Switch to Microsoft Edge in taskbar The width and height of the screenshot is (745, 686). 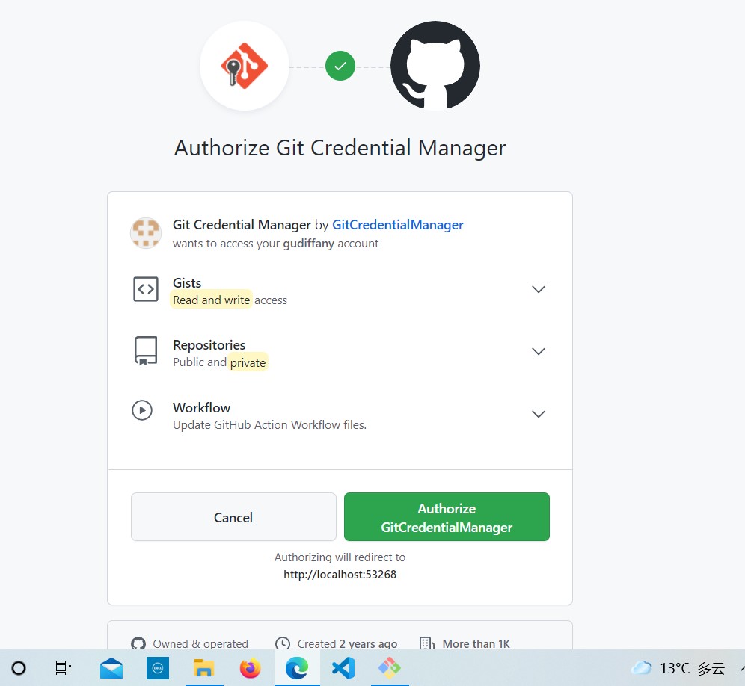tap(297, 668)
